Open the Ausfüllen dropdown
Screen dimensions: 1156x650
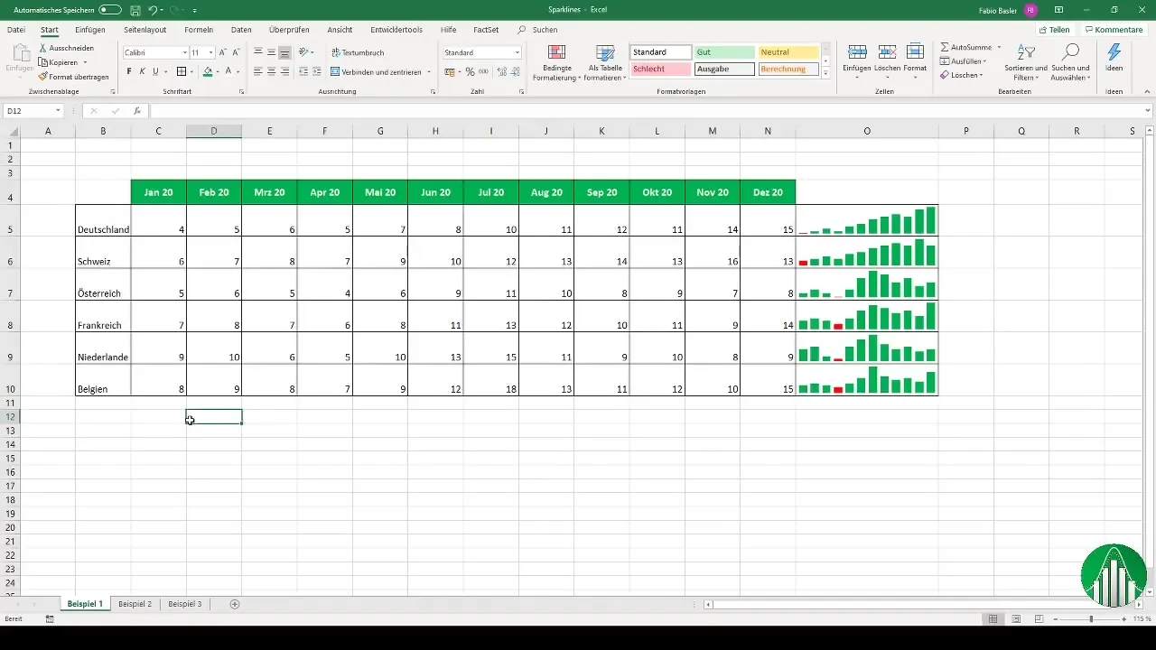coord(963,60)
